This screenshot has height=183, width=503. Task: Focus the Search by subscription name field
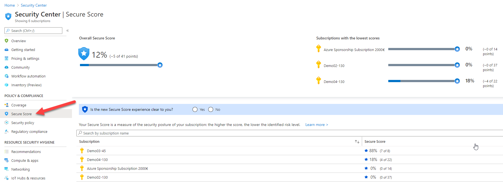pos(290,133)
